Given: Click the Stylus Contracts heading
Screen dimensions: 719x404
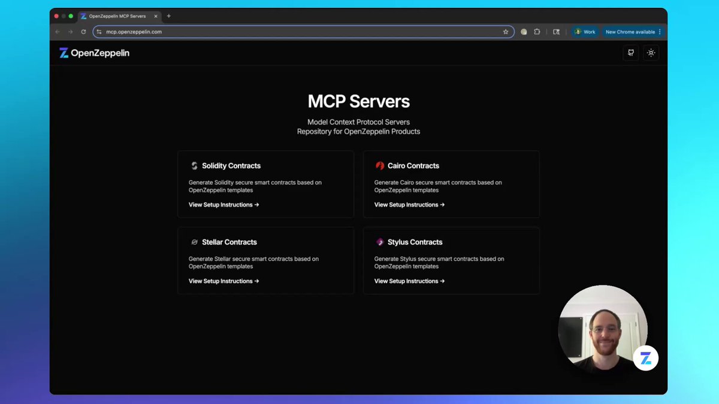Looking at the screenshot, I should 415,242.
